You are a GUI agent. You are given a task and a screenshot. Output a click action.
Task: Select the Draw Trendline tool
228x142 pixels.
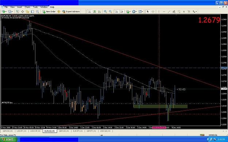169,12
